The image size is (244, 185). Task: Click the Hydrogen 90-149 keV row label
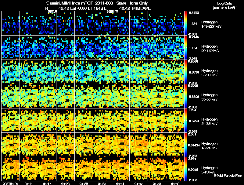tap(210, 49)
